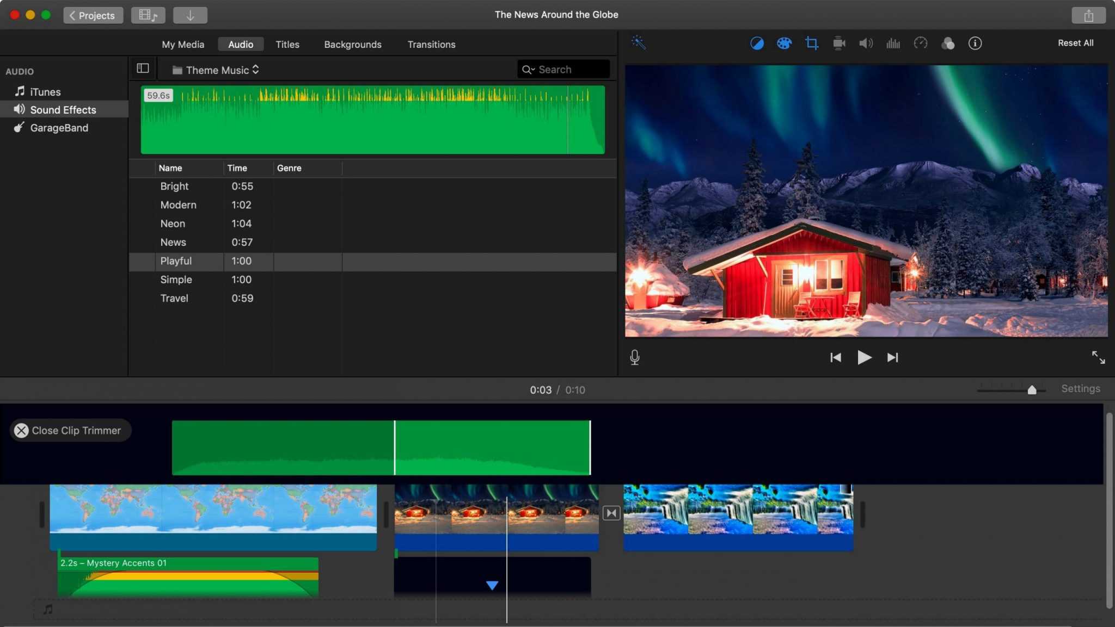Open Noise Reduction and Equalizer tool
The width and height of the screenshot is (1115, 627).
[893, 43]
